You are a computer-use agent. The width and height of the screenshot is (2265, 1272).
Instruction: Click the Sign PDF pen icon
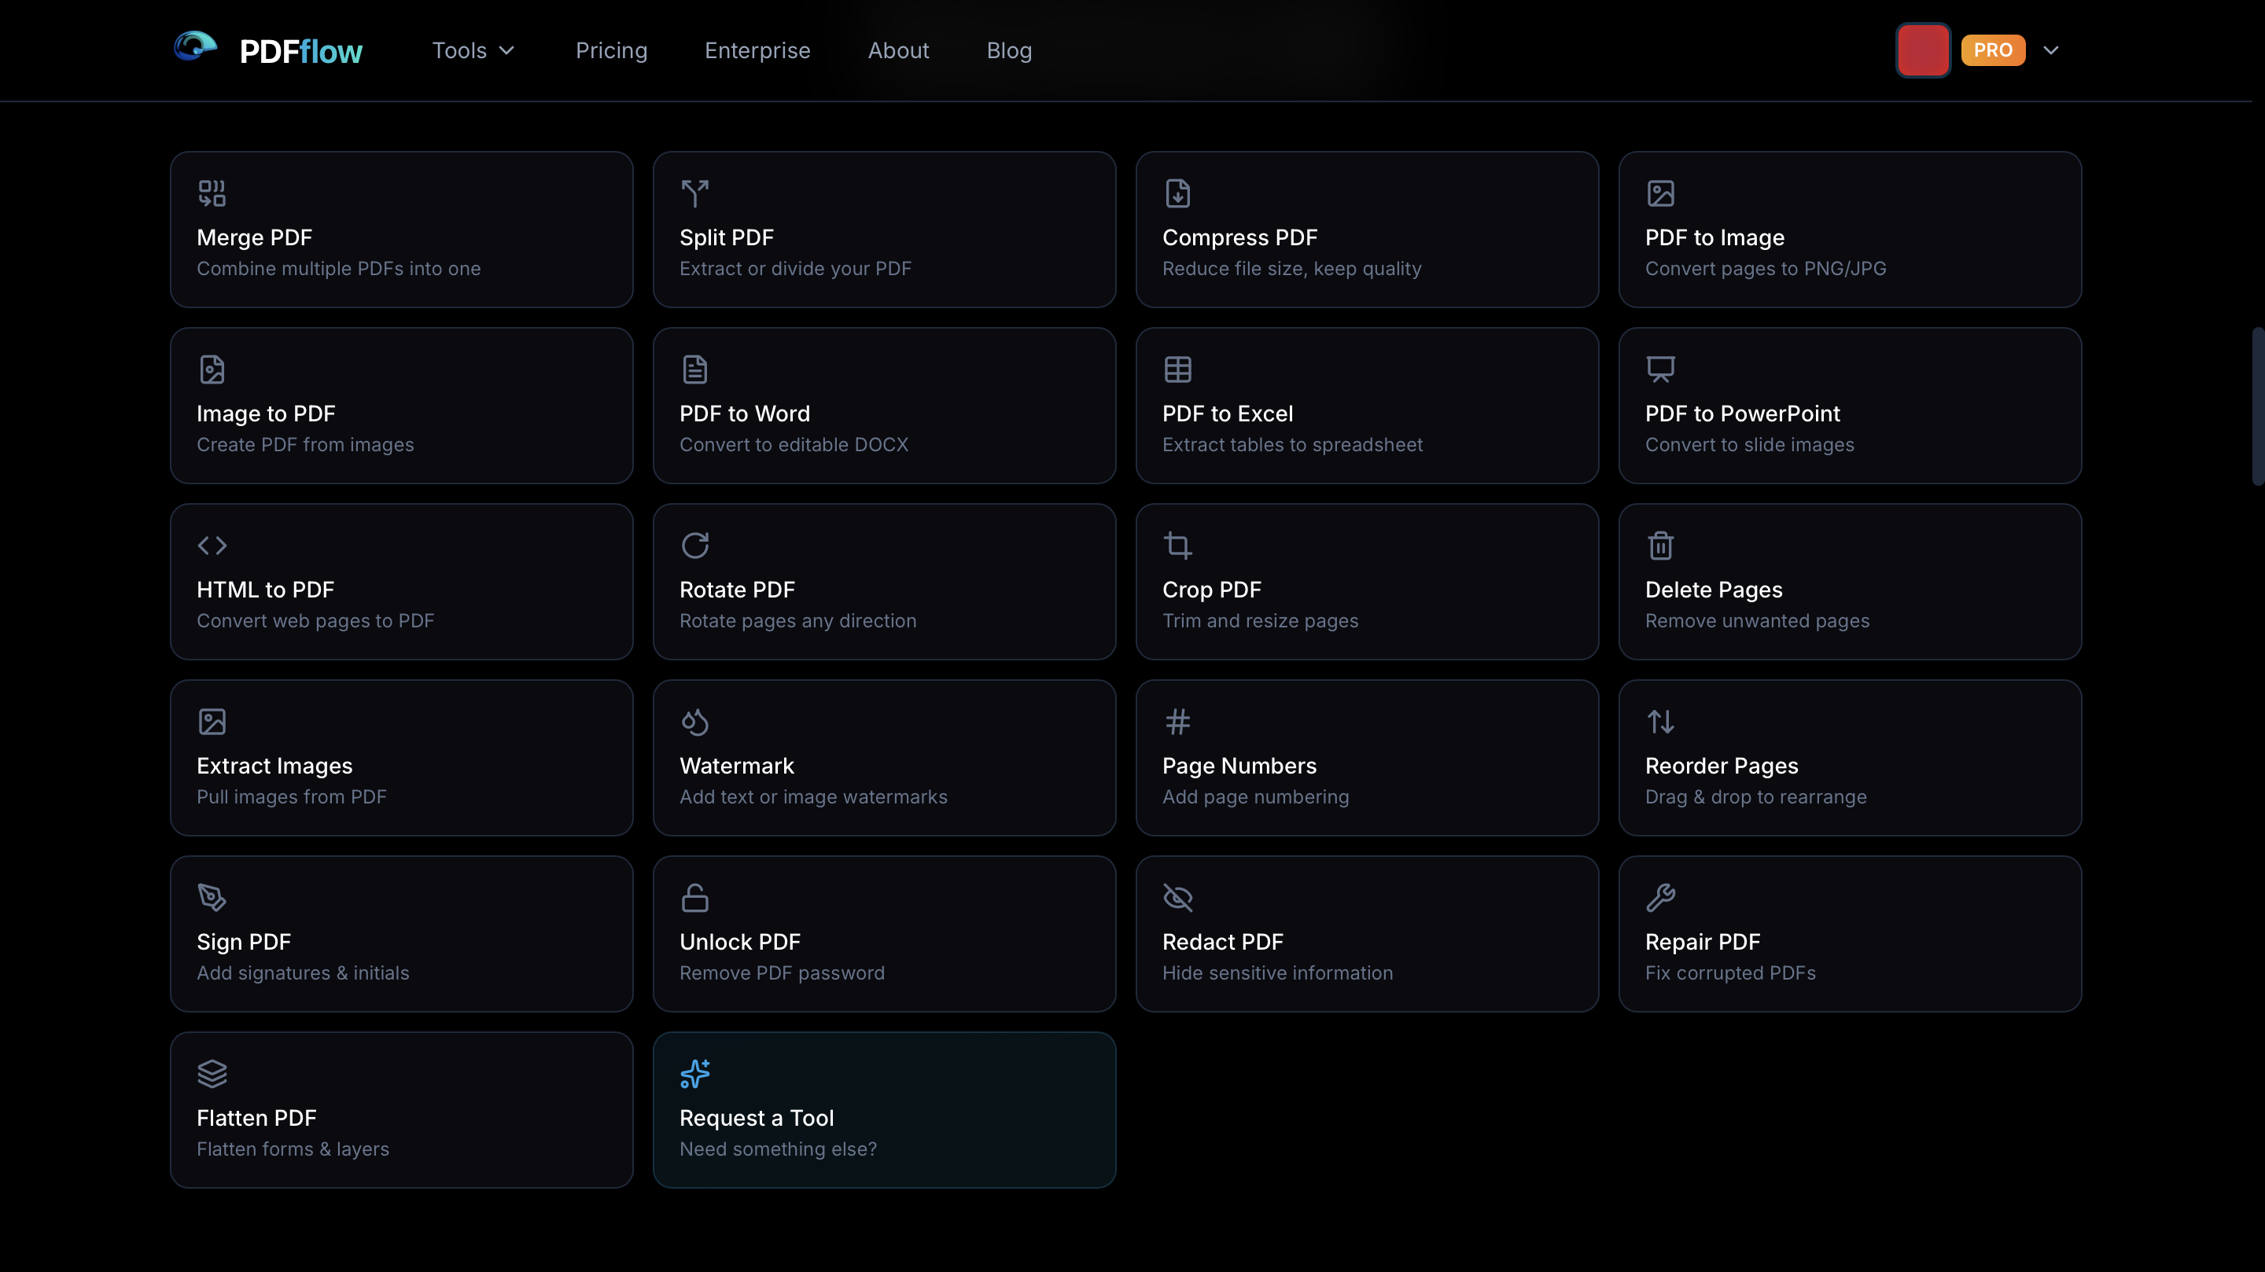click(211, 898)
